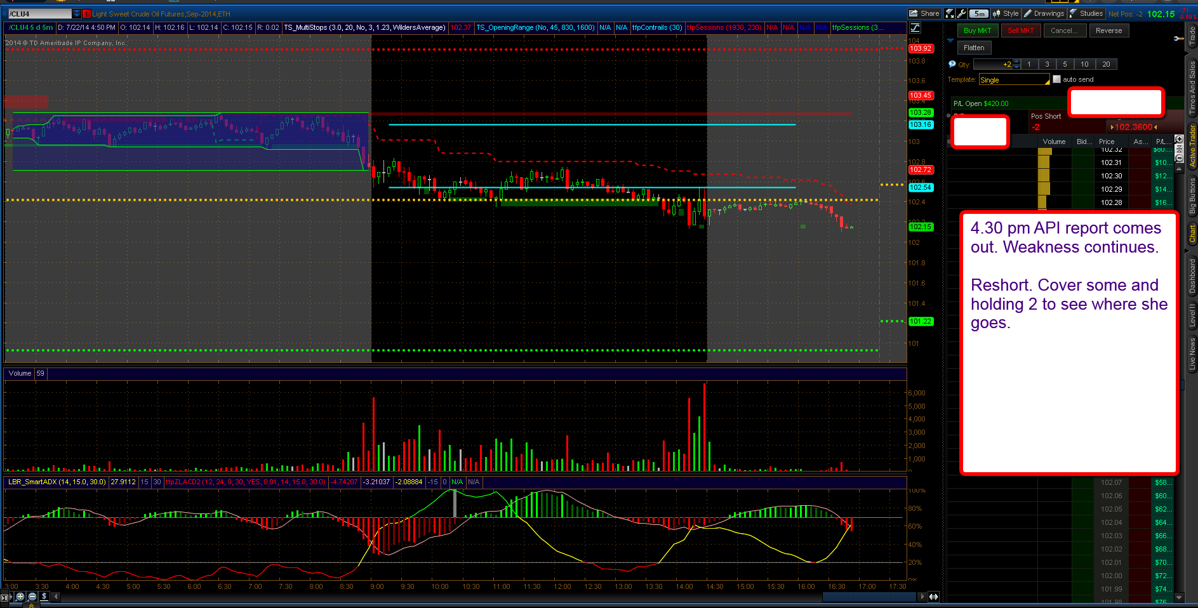Click the chart horizontal scrollbar right arrow
This screenshot has height=608, width=1198.
coord(922,597)
